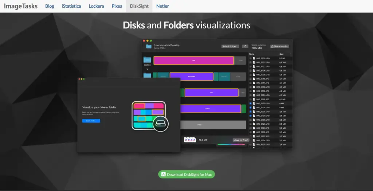Click file icon next to IMG_5709.JPG
The height and width of the screenshot is (191, 373).
(x=255, y=58)
